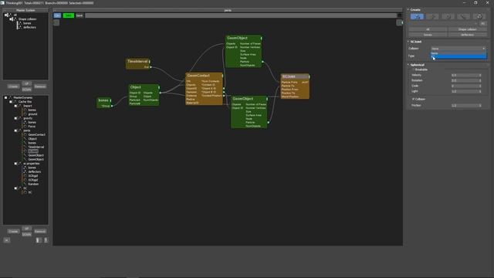Click small icon at the node canvas corner
The height and width of the screenshot is (278, 494).
pyautogui.click(x=400, y=22)
